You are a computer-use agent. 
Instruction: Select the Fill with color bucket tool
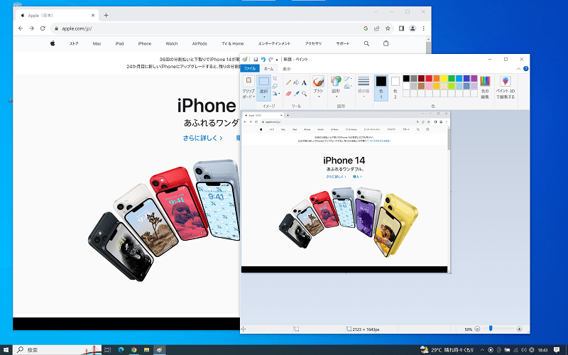point(296,82)
